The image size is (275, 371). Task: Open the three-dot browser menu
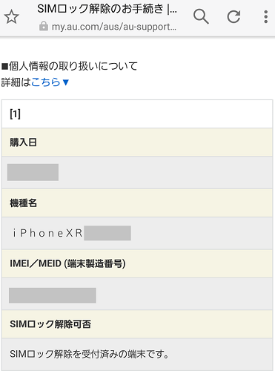(x=266, y=16)
